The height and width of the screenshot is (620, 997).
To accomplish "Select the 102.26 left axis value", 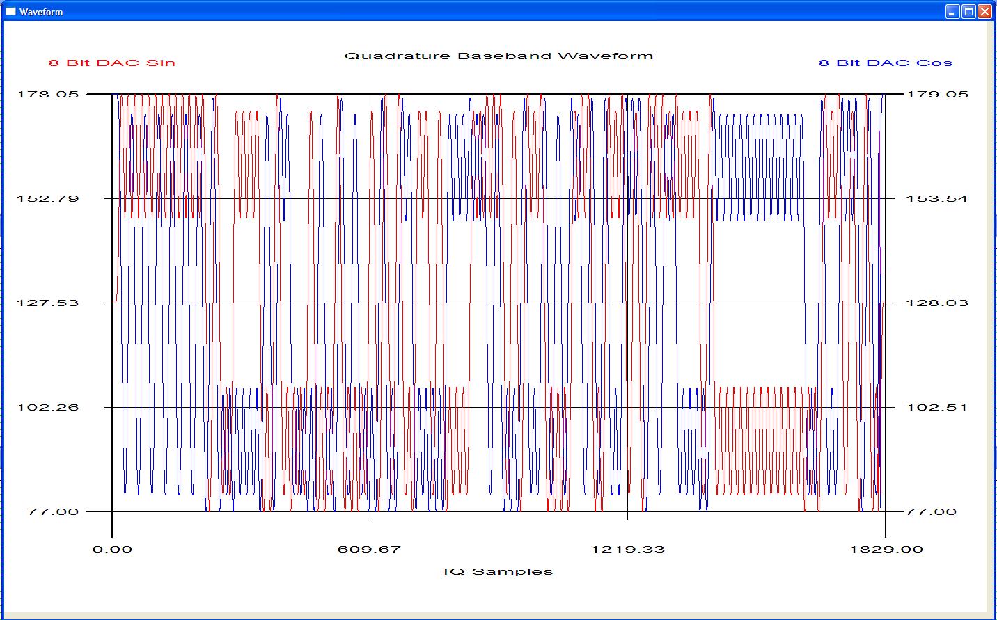I will [x=47, y=407].
